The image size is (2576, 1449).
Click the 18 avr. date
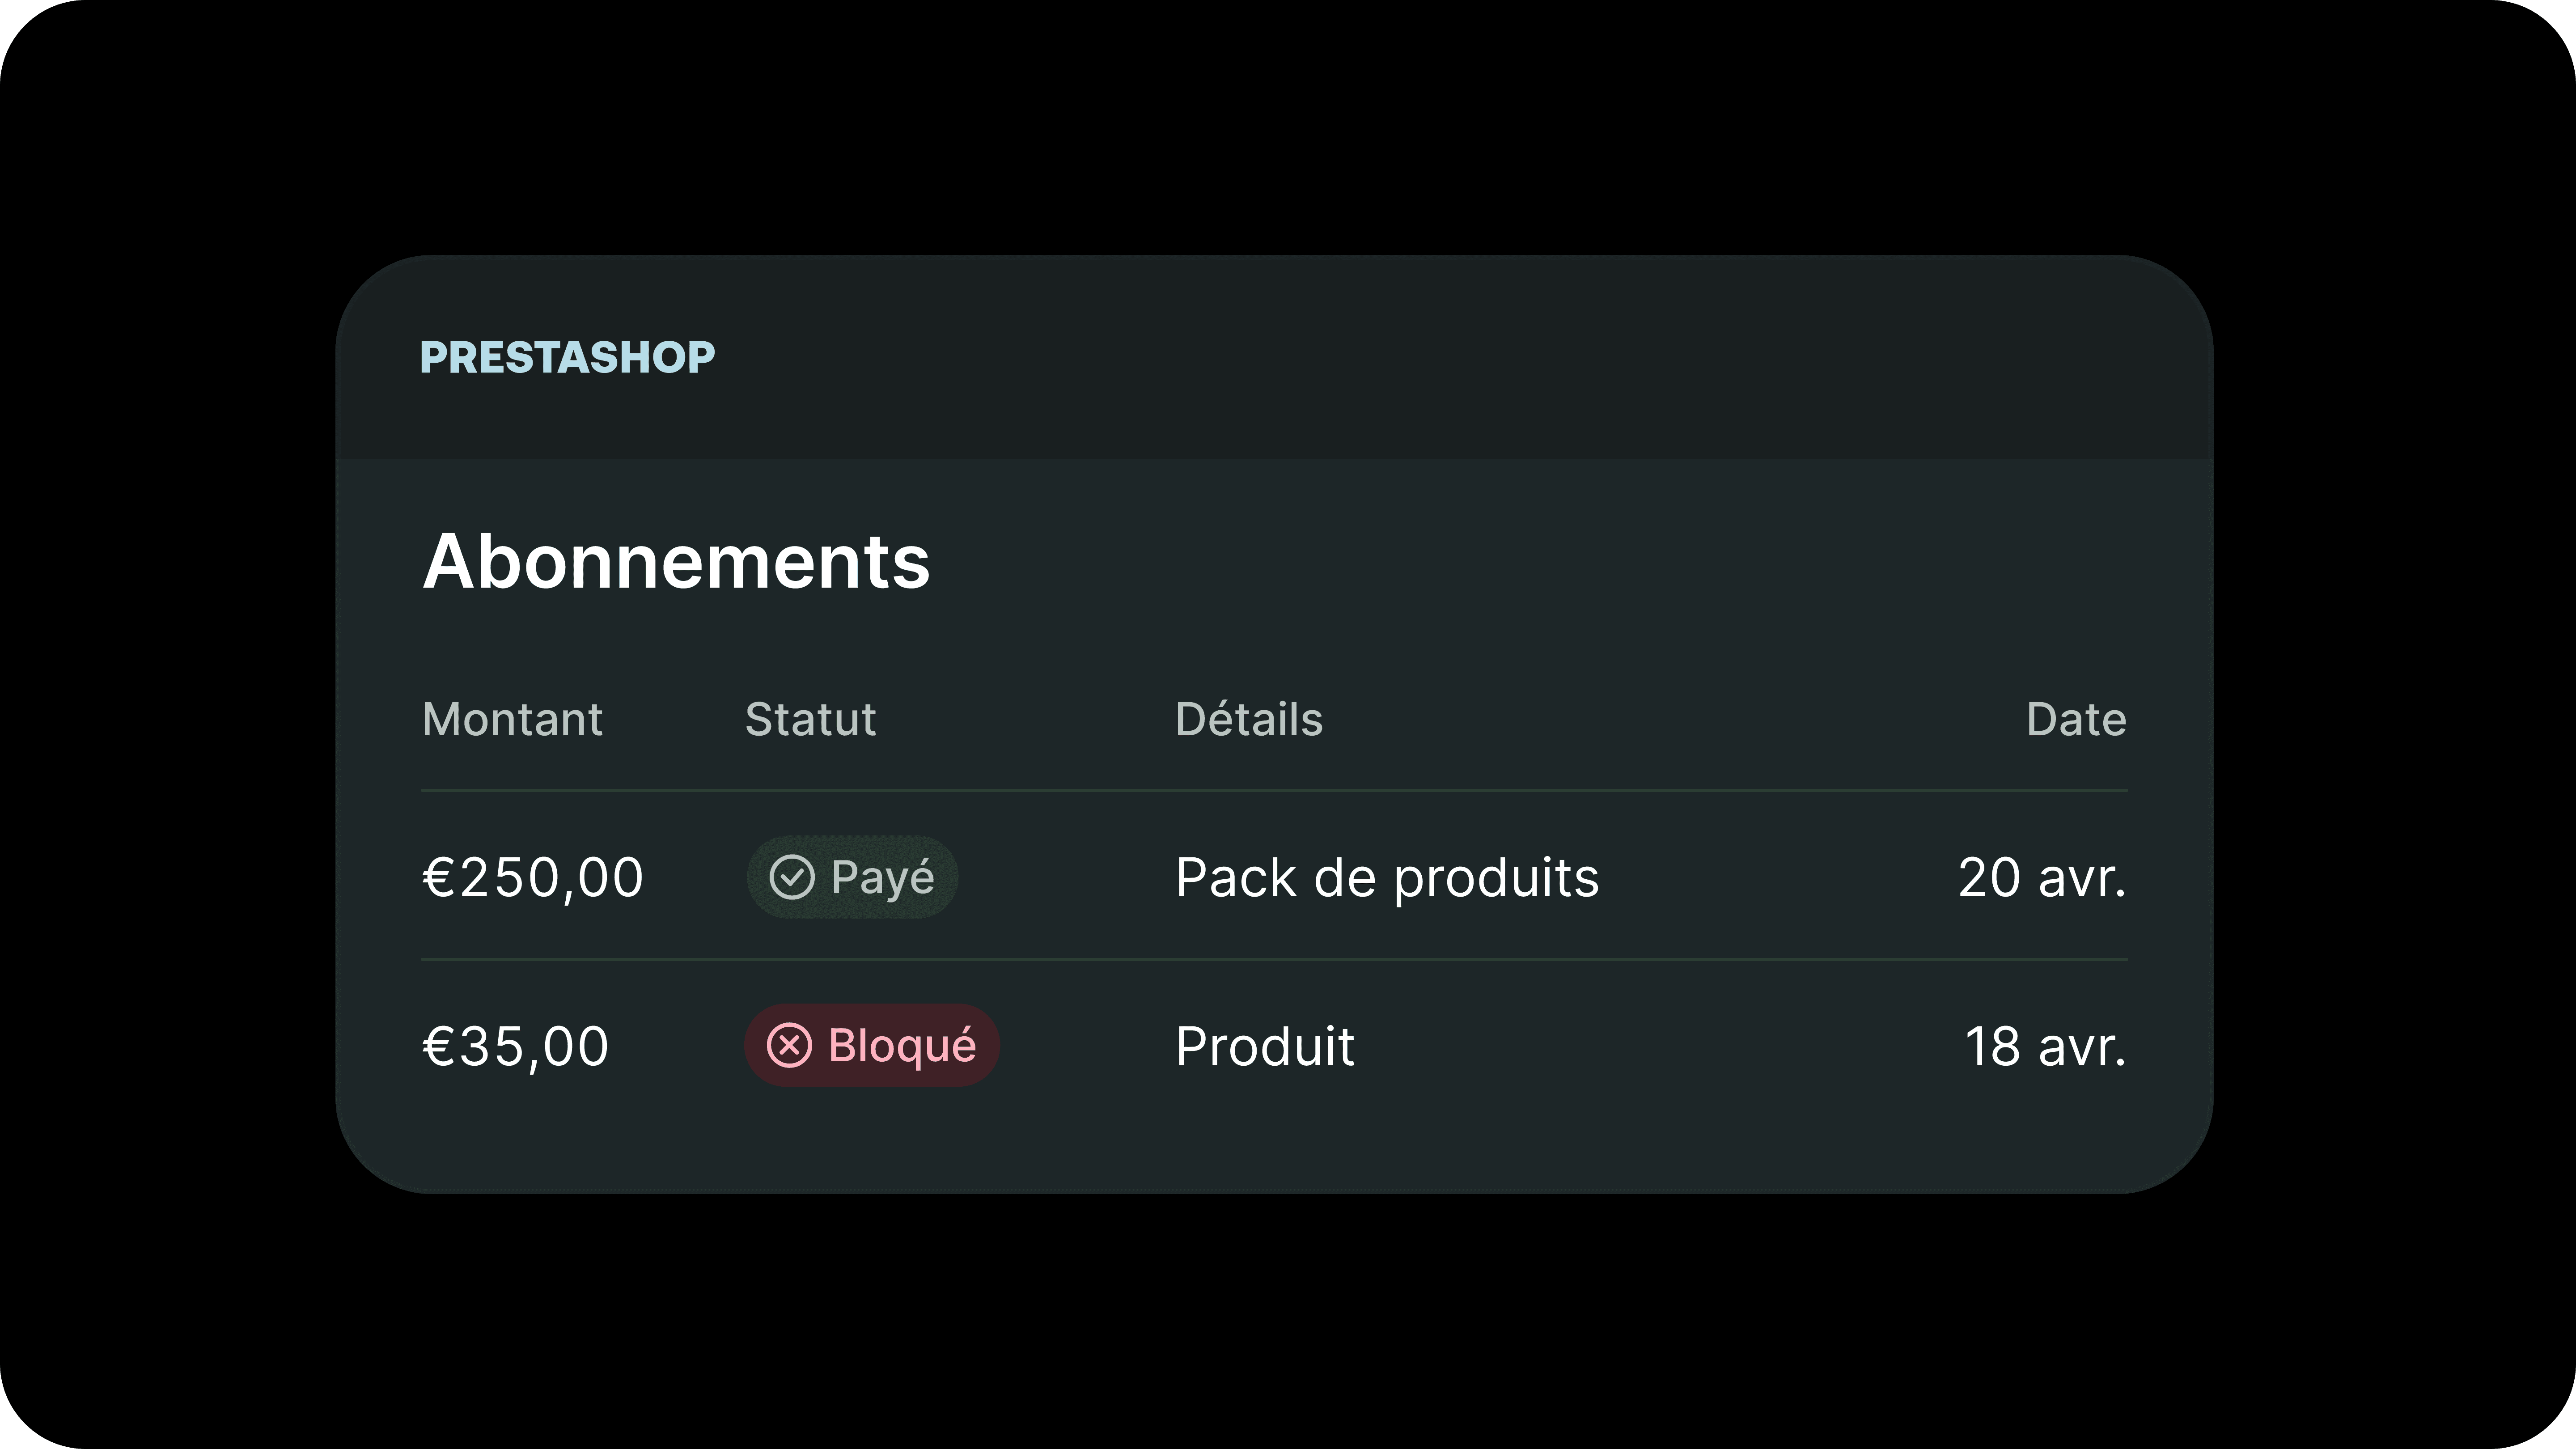click(x=2045, y=1047)
